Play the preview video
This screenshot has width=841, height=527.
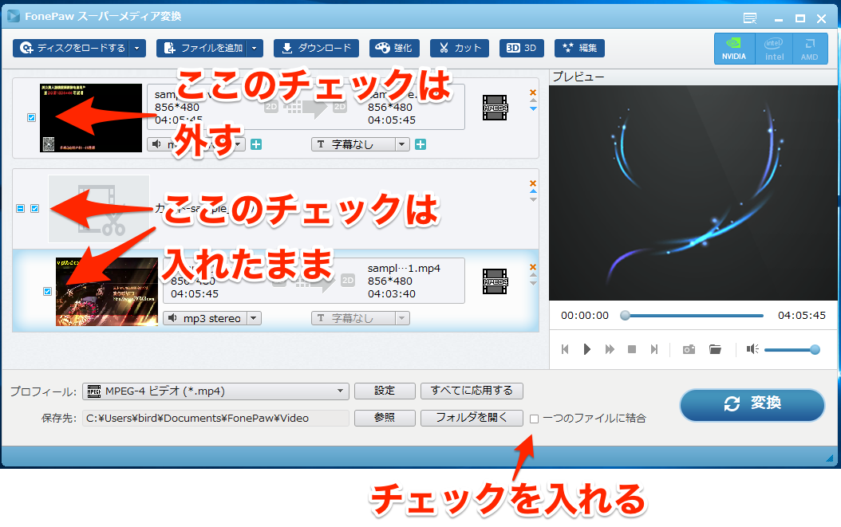tap(586, 349)
